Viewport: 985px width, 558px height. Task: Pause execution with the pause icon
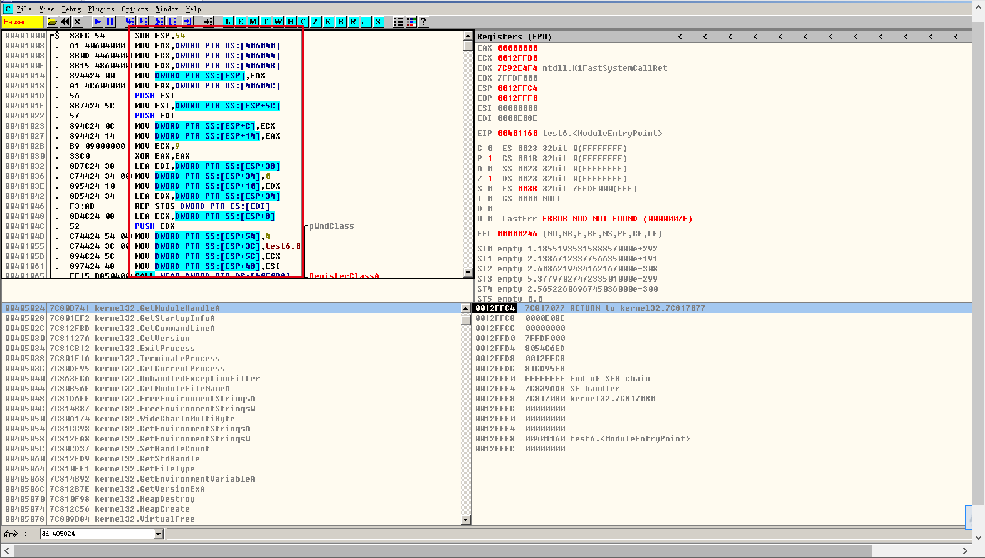point(110,21)
